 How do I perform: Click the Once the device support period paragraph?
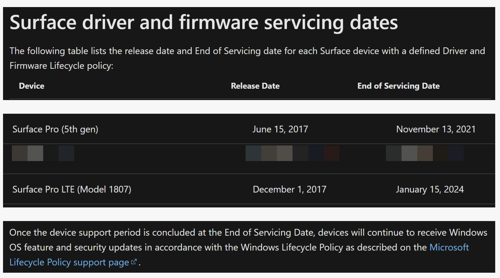click(248, 247)
